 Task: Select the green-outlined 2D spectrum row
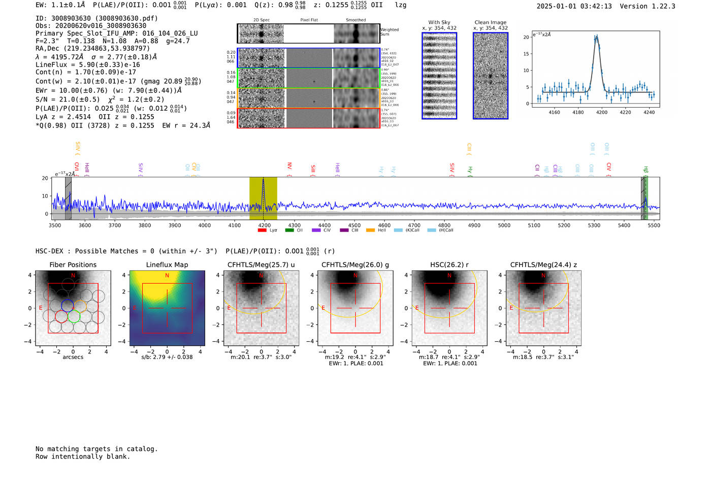[308, 78]
